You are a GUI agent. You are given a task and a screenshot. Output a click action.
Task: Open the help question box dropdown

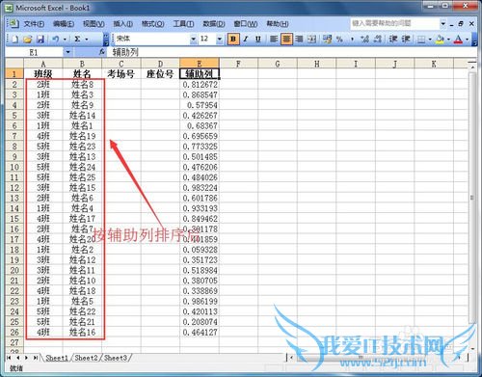click(x=443, y=23)
